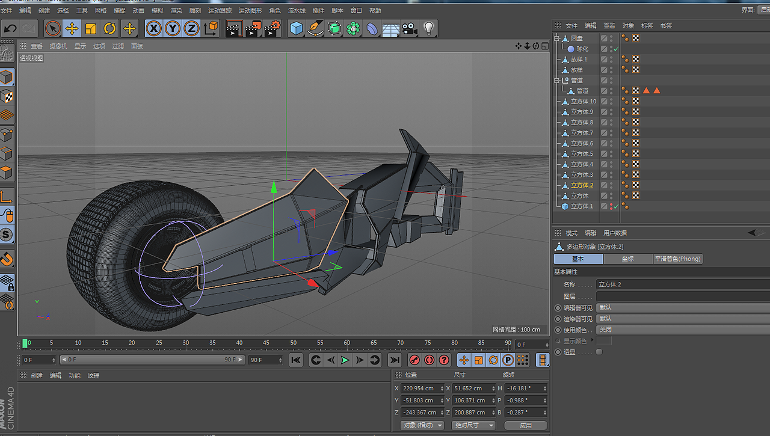Switch to the 坐标 tab in attributes
This screenshot has width=770, height=436.
[x=629, y=259]
